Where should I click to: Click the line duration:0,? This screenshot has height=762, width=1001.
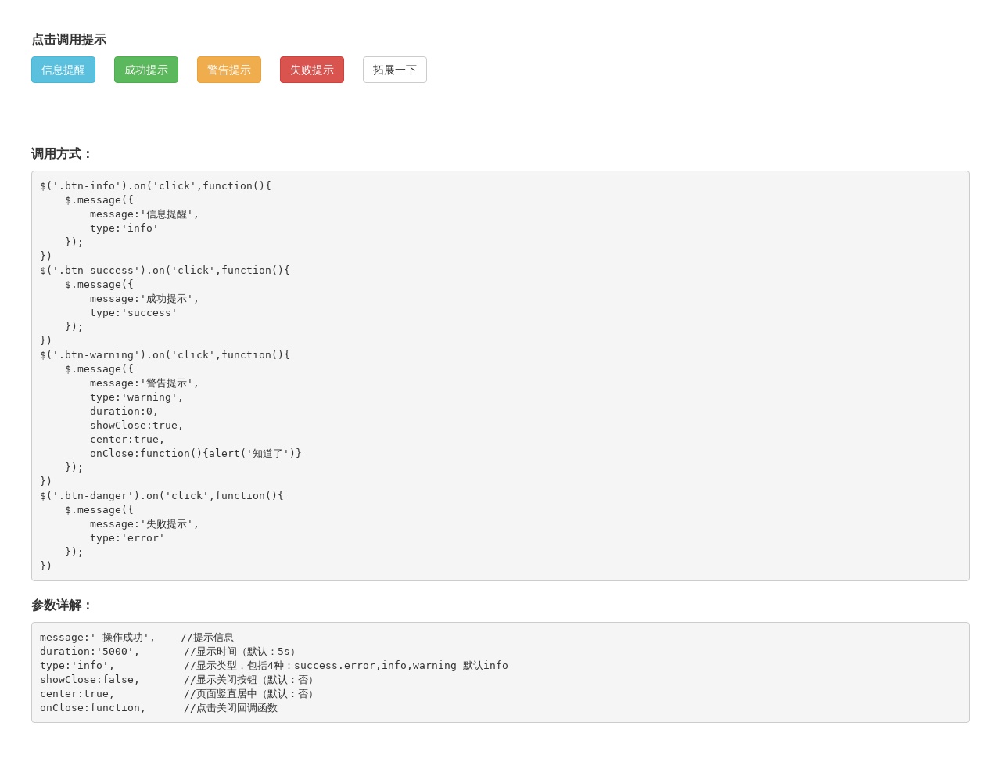click(124, 412)
